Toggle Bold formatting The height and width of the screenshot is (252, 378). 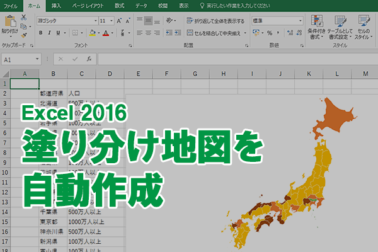pos(40,33)
